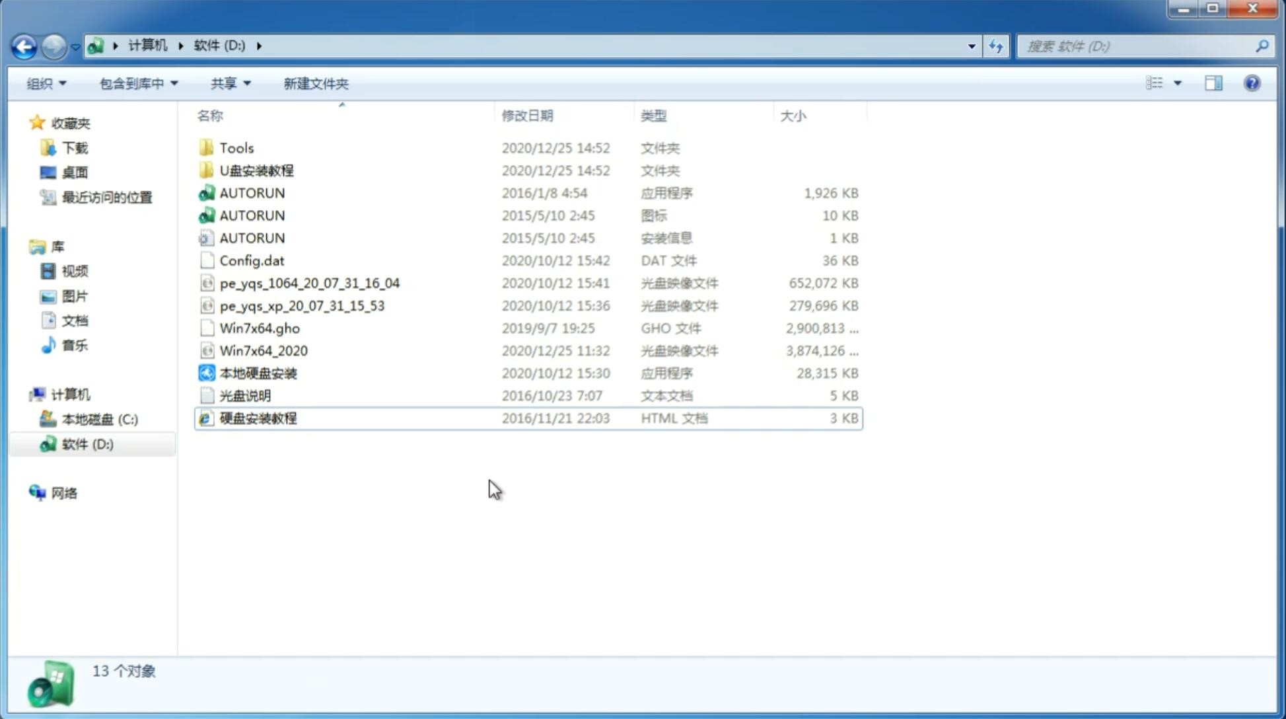Screen dimensions: 1286x719
Task: Open the Tools folder
Action: click(236, 147)
